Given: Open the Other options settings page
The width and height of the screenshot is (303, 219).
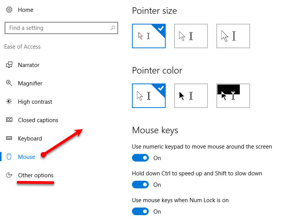Looking at the screenshot, I should pyautogui.click(x=36, y=175).
